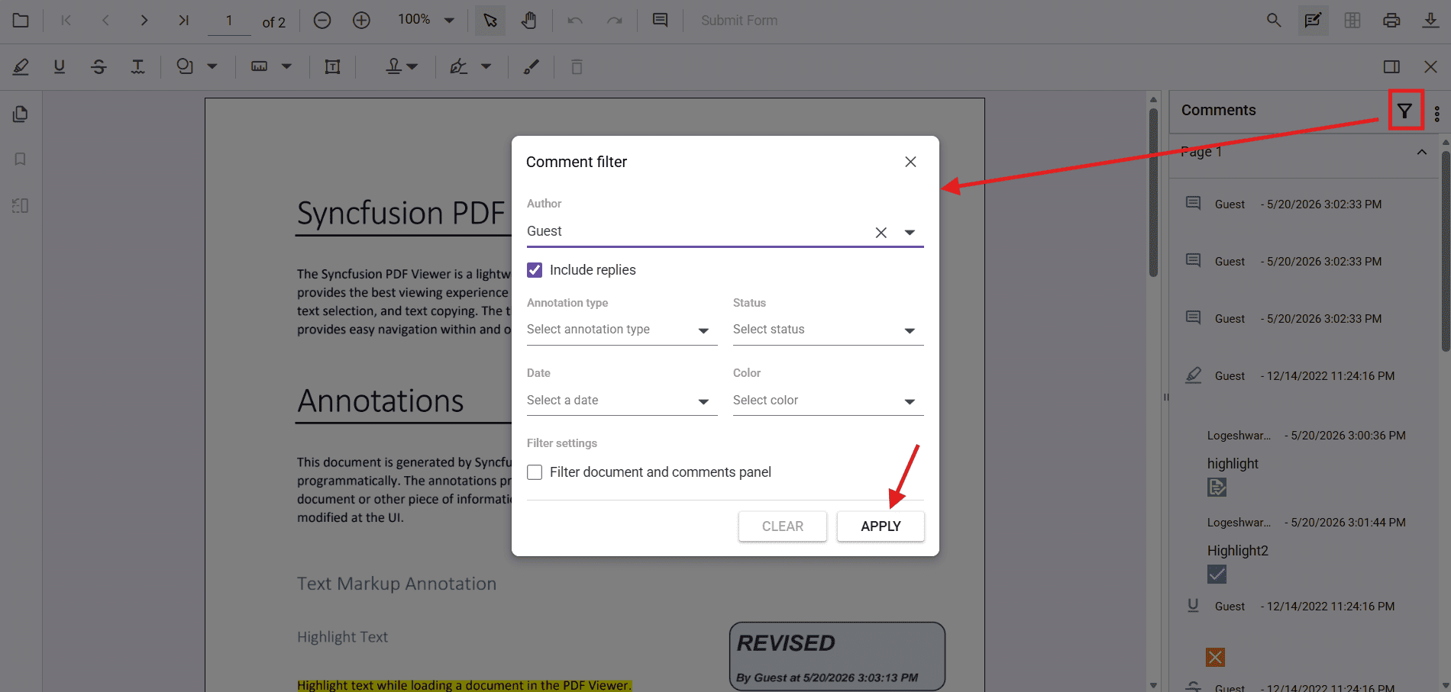Click the checkmark status icon under Highlight2

[1217, 575]
